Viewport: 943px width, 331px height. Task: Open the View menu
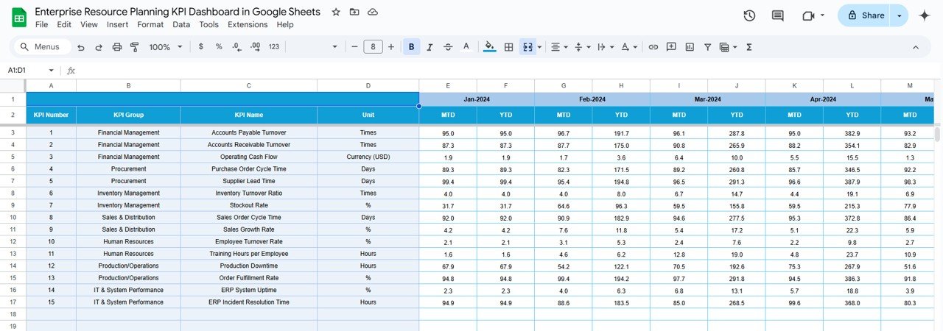point(89,24)
